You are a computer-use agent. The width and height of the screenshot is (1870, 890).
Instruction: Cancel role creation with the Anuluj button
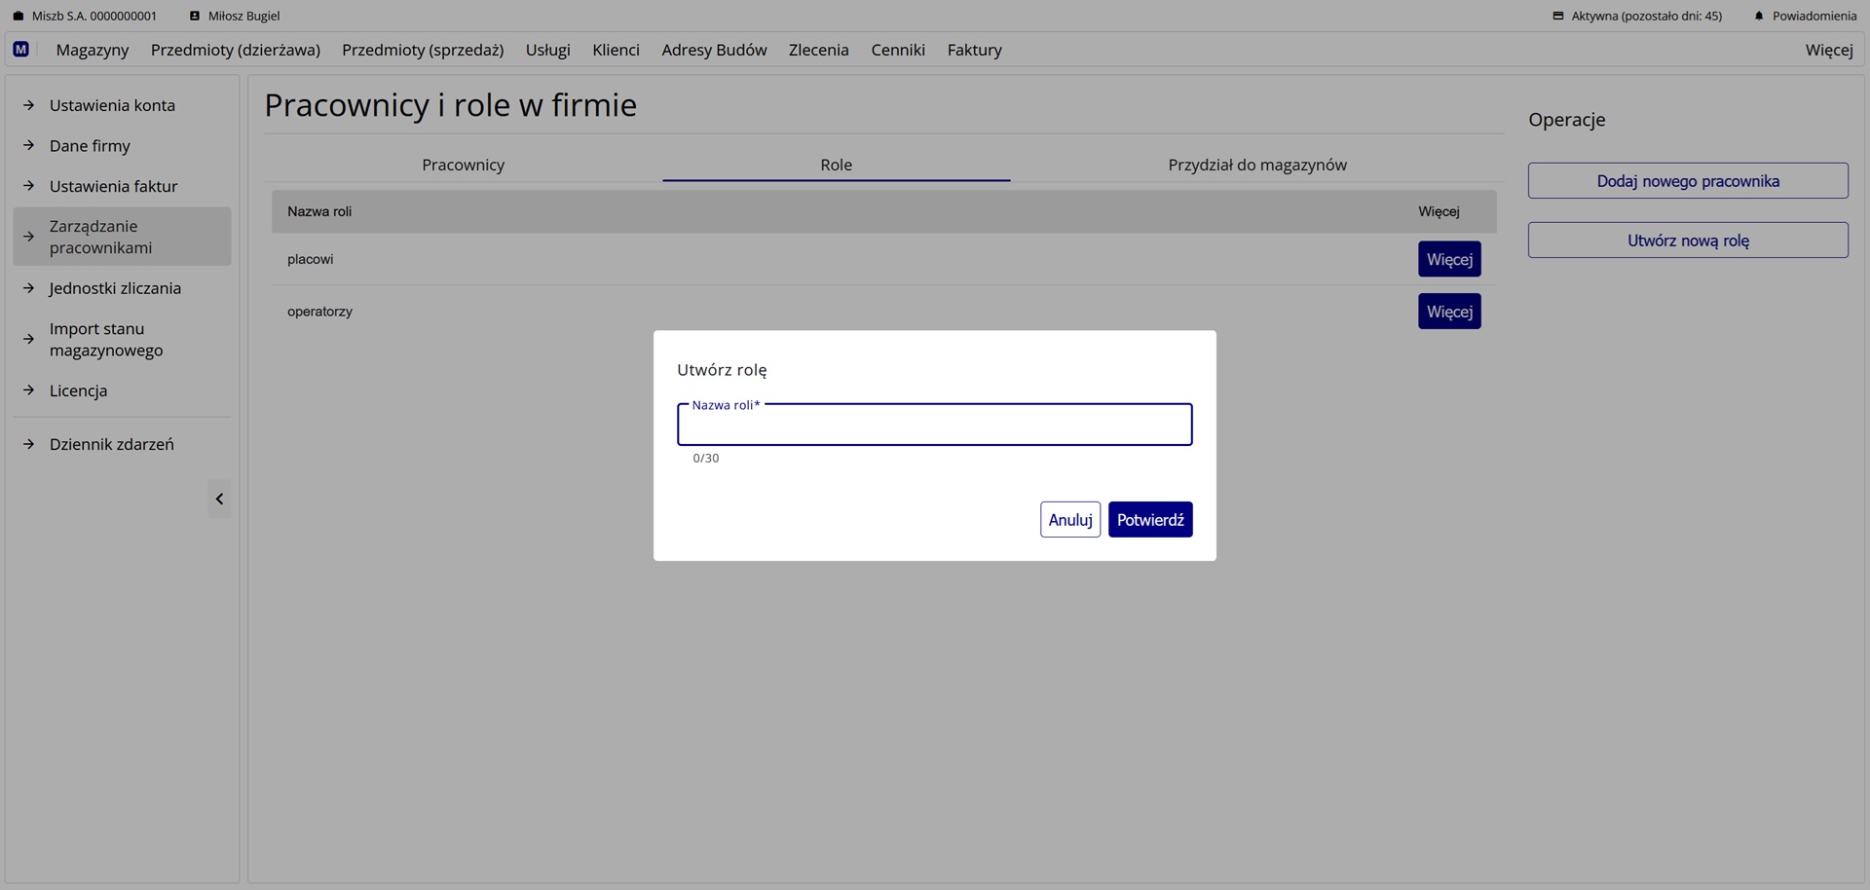tap(1069, 520)
